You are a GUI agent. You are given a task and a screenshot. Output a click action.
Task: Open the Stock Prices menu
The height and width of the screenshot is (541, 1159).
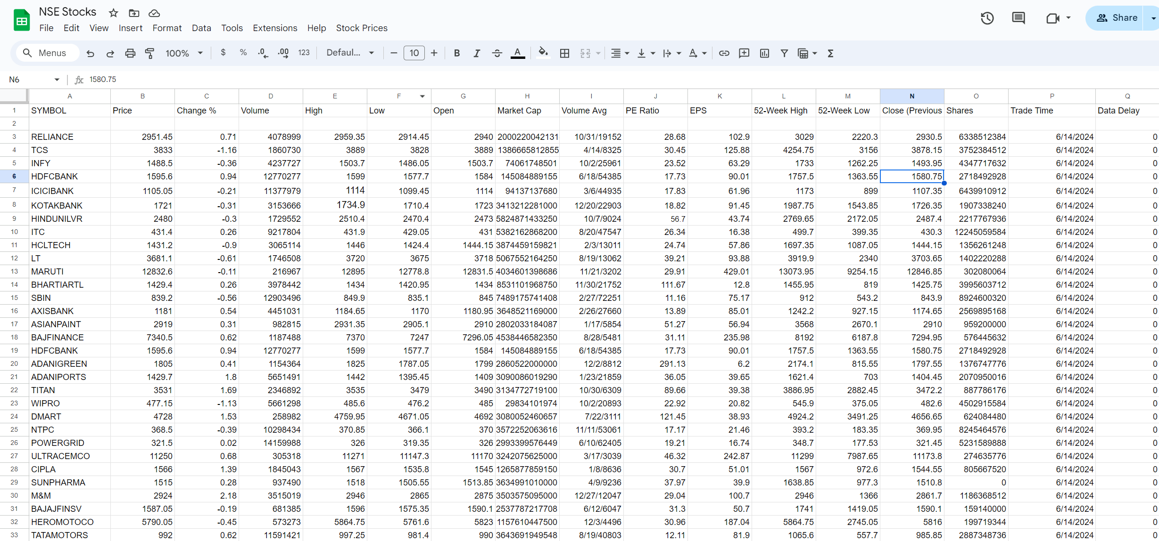pyautogui.click(x=361, y=28)
